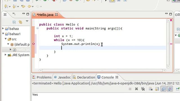Click the 'public static void main' line
The width and height of the screenshot is (180, 101).
coord(84,28)
